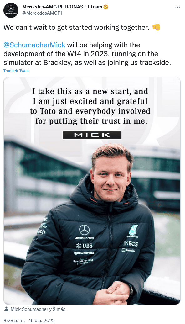Click the tweet date 15 dic. 2022
The height and width of the screenshot is (324, 185).
pos(42,321)
